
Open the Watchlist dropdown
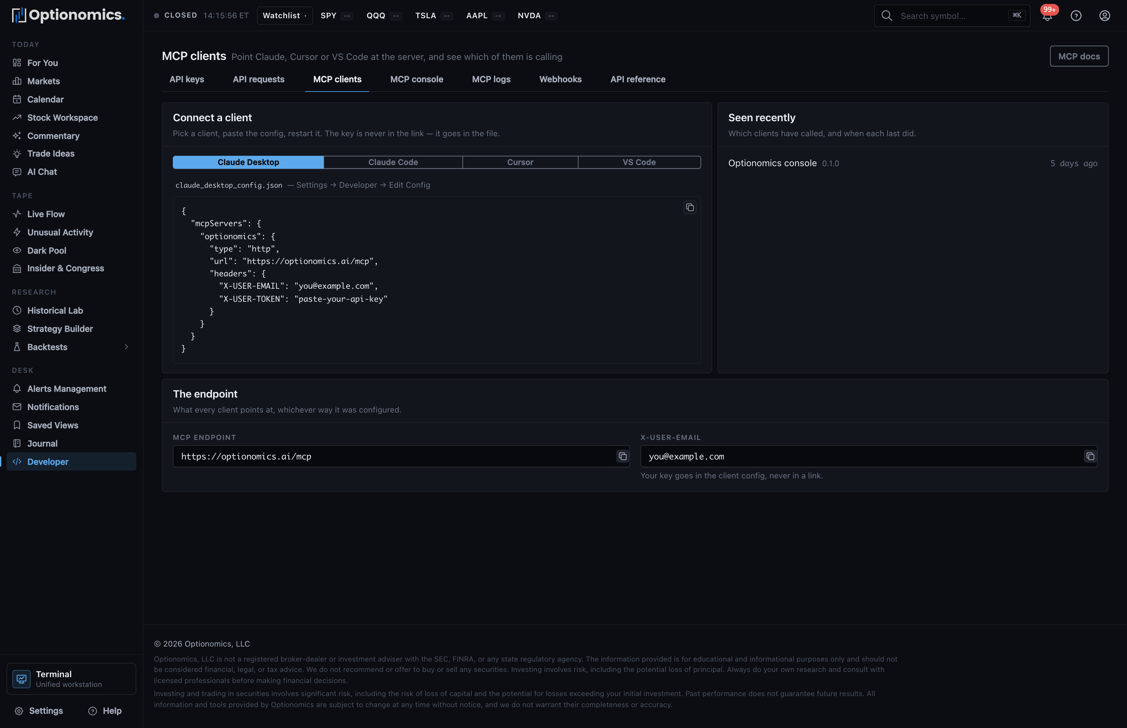285,16
